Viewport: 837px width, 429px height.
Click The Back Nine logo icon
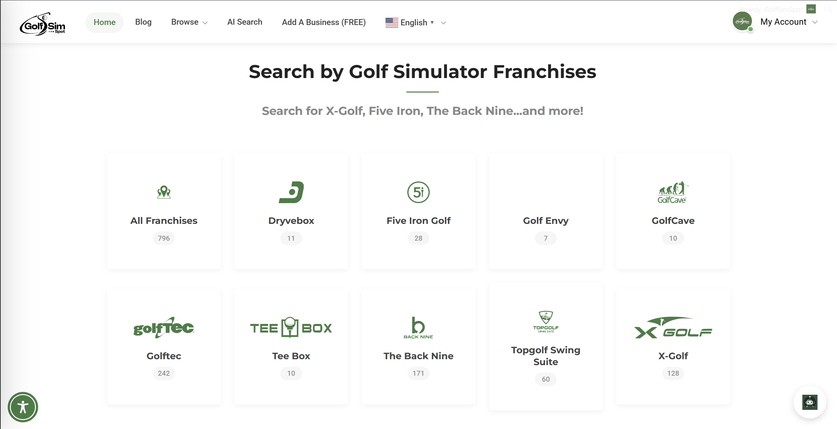(418, 328)
